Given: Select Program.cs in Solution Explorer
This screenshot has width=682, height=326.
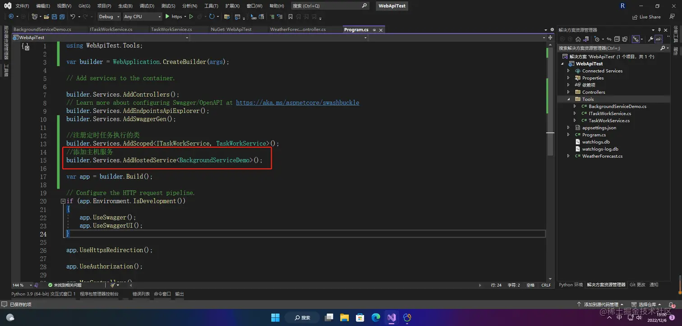Looking at the screenshot, I should pyautogui.click(x=594, y=135).
